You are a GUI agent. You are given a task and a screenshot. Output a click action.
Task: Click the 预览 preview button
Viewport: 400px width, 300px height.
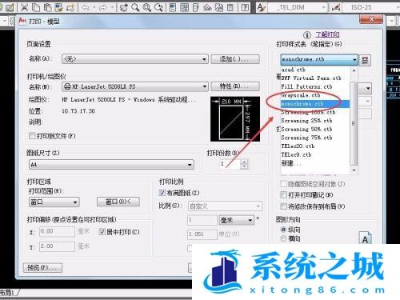coord(42,267)
